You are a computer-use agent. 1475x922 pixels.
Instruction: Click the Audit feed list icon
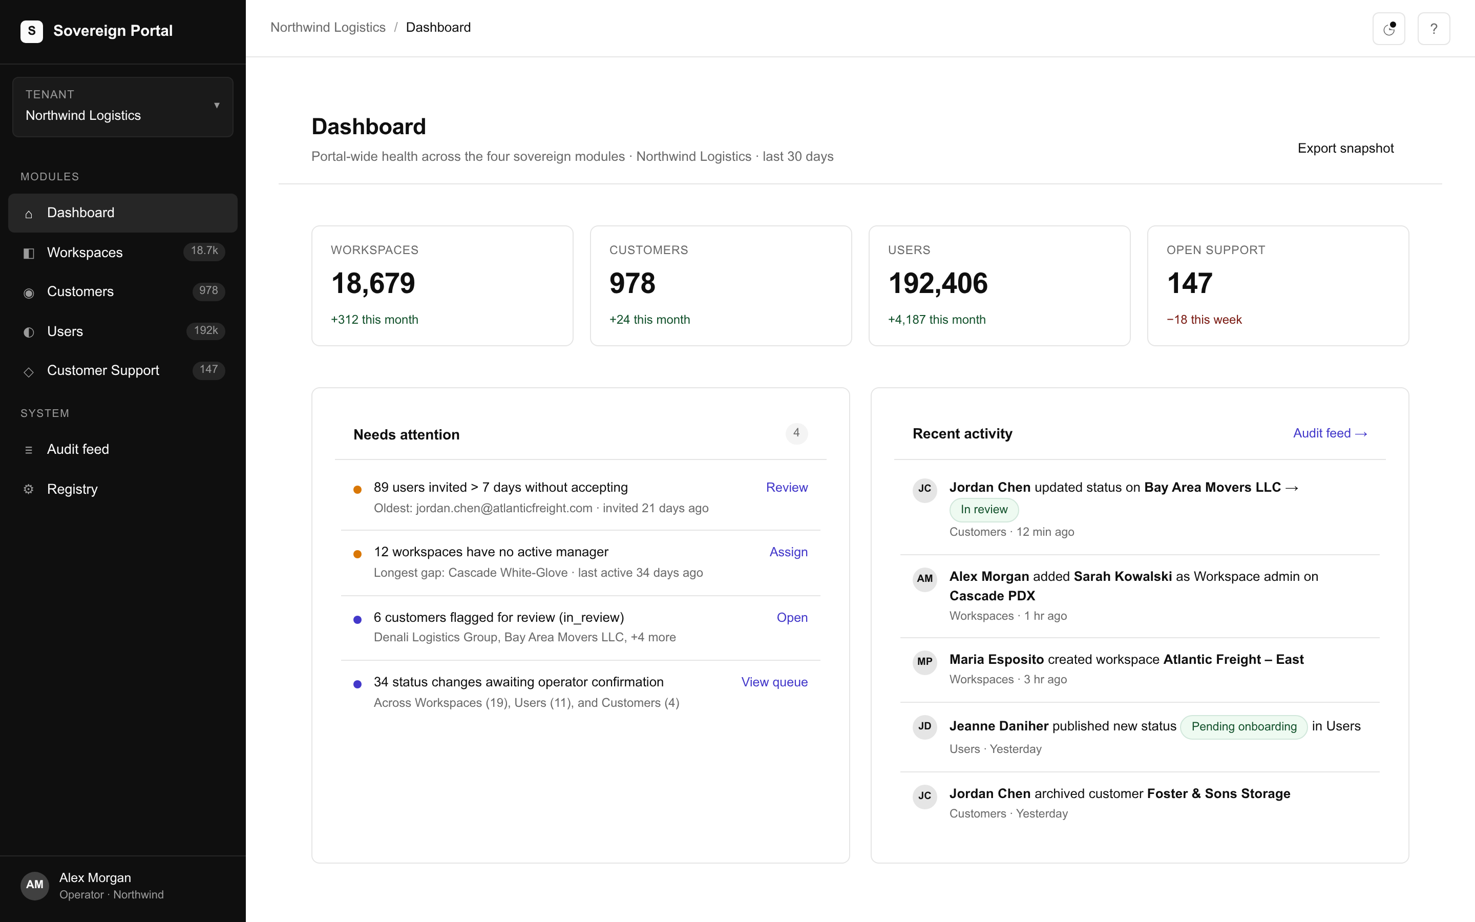pyautogui.click(x=29, y=450)
